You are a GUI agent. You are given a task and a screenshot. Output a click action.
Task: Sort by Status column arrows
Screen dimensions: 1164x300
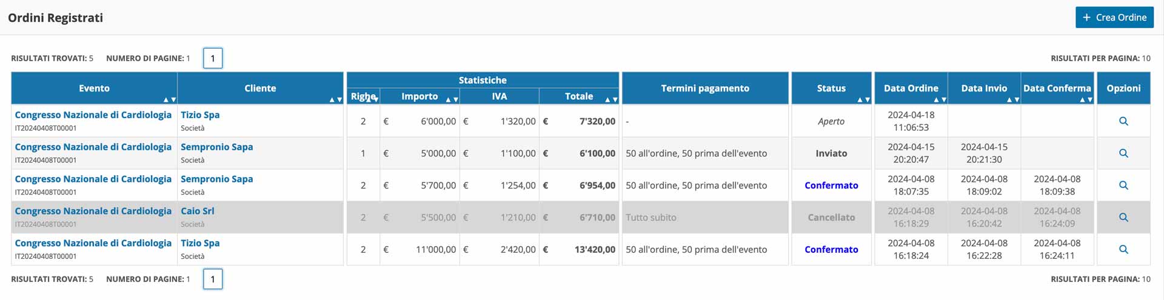(863, 99)
